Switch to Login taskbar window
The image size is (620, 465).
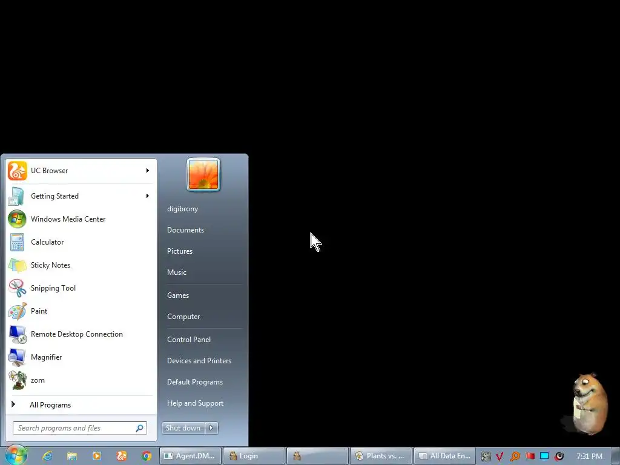(x=254, y=456)
